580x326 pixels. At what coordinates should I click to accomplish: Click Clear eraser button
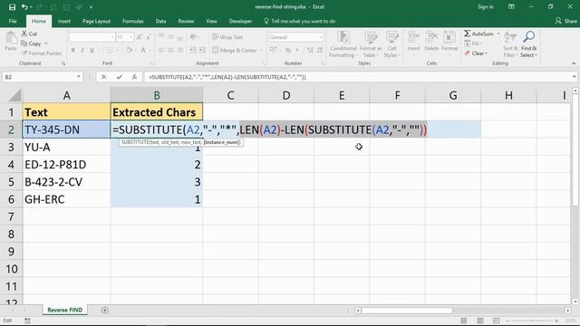(x=477, y=53)
